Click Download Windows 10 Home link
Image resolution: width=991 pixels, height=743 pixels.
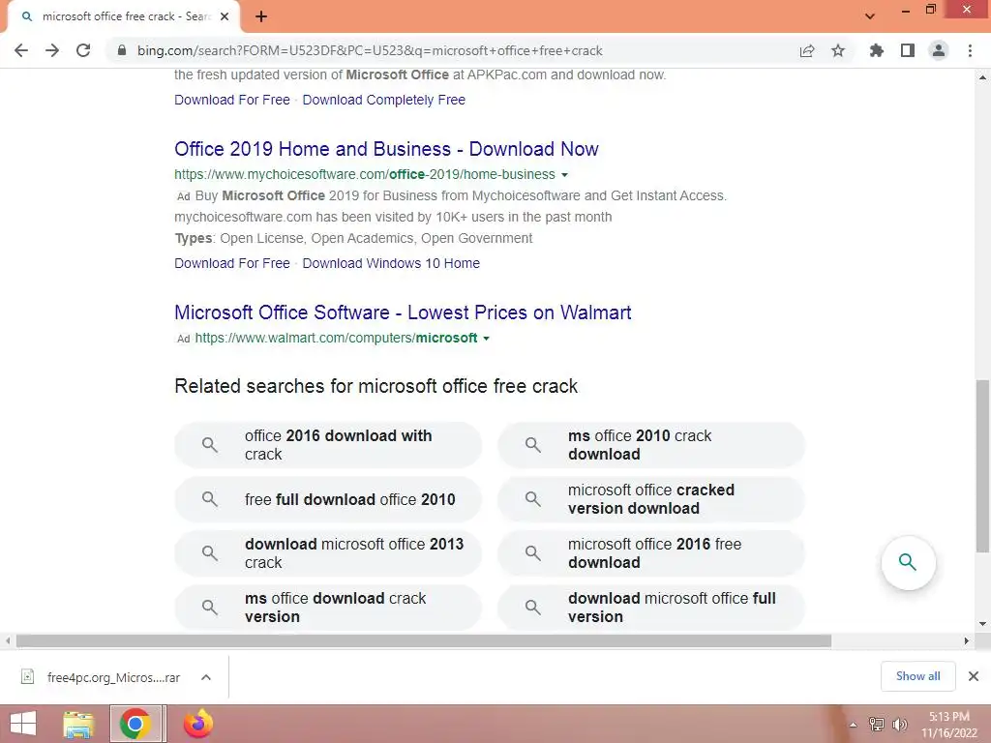point(391,263)
